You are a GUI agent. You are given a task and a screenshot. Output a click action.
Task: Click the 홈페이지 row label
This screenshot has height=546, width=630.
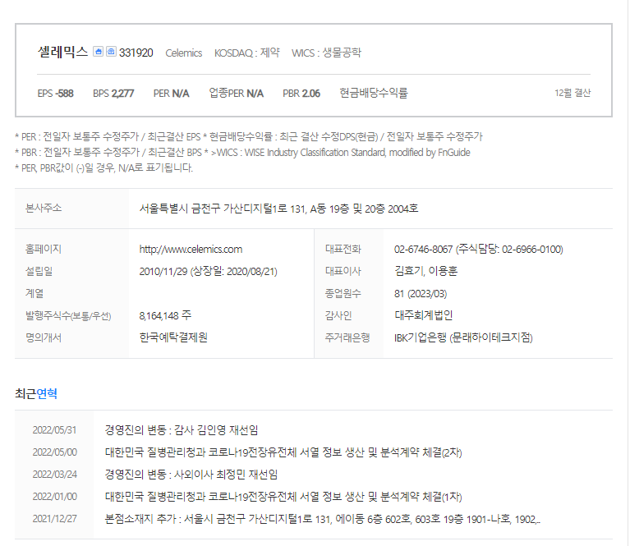[x=44, y=250]
